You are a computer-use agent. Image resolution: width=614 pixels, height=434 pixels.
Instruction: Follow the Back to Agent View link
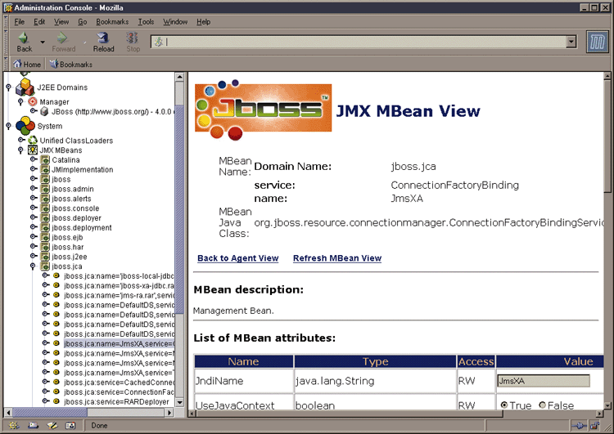[x=237, y=258]
